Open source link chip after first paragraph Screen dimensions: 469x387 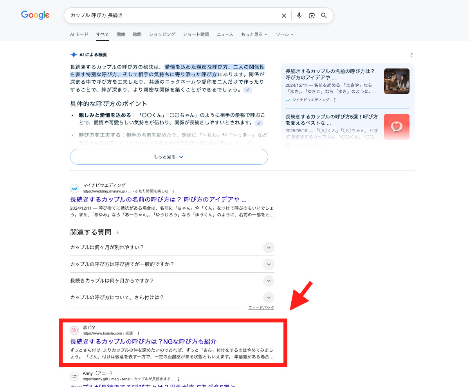click(x=247, y=90)
